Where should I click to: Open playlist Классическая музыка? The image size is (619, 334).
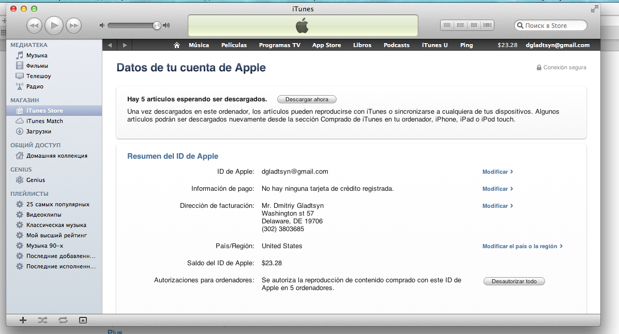point(54,224)
